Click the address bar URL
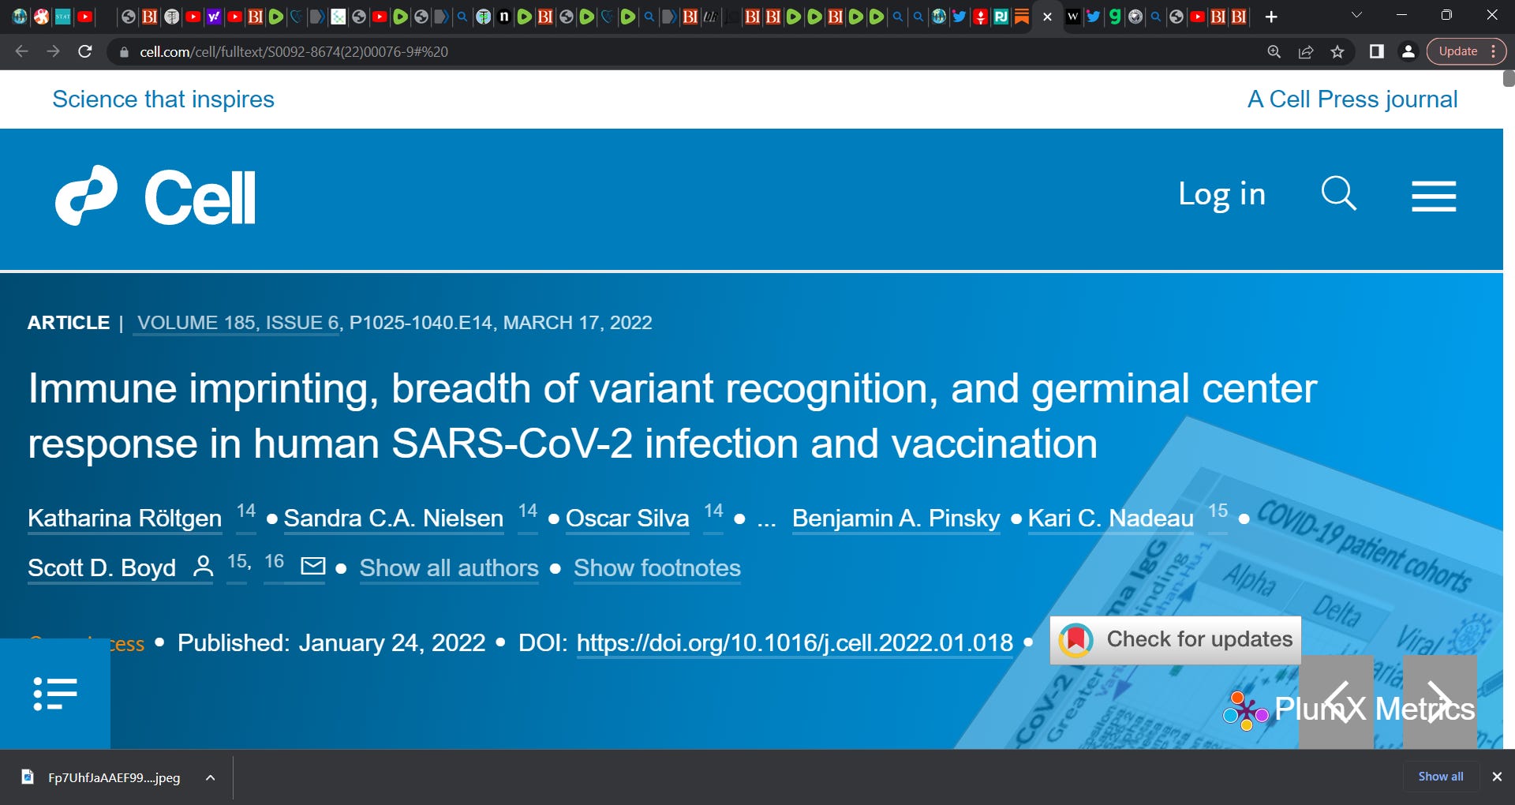This screenshot has height=805, width=1515. click(294, 51)
